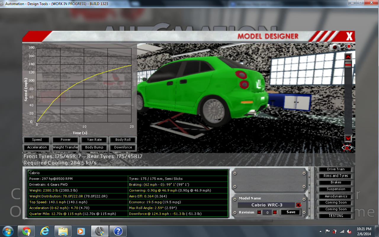Click the Automation game taskbar icon
This screenshot has width=379, height=237.
pos(99,231)
